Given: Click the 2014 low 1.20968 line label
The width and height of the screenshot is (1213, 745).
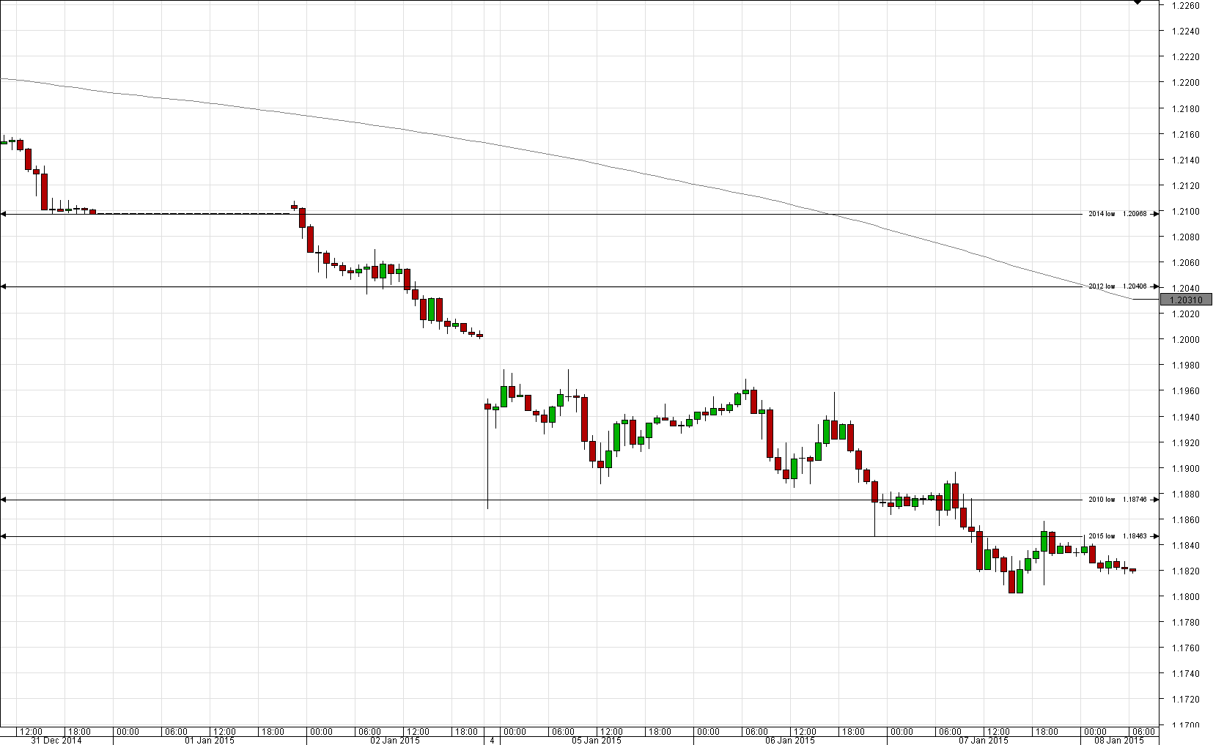Looking at the screenshot, I should pos(1117,214).
